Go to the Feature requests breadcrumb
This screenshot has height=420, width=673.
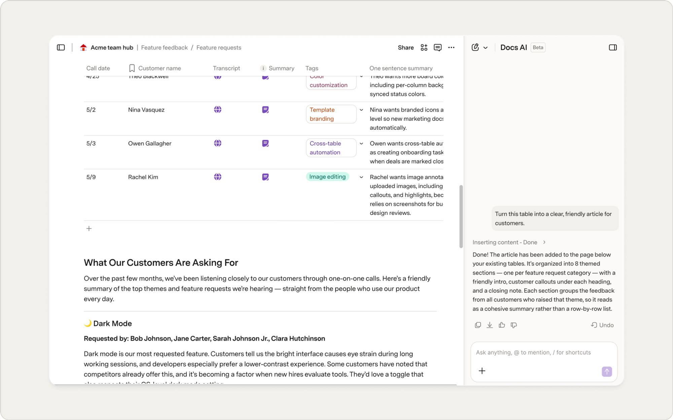click(x=219, y=47)
